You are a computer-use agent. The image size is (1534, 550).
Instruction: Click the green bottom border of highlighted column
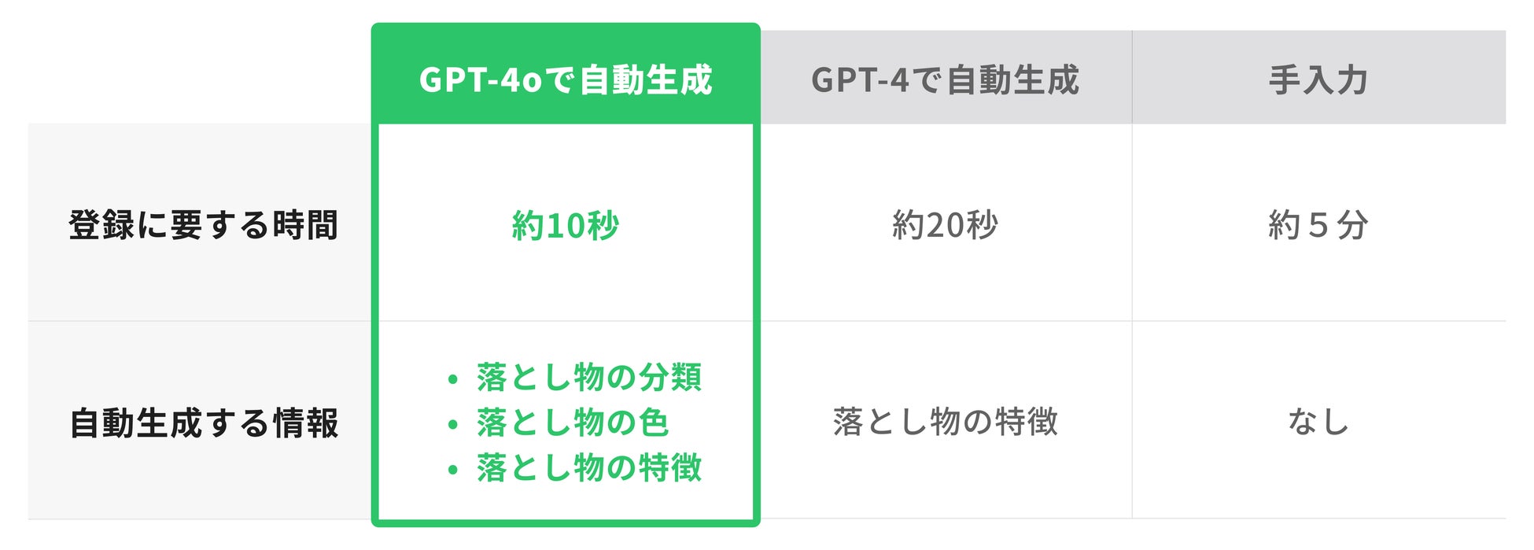566,522
